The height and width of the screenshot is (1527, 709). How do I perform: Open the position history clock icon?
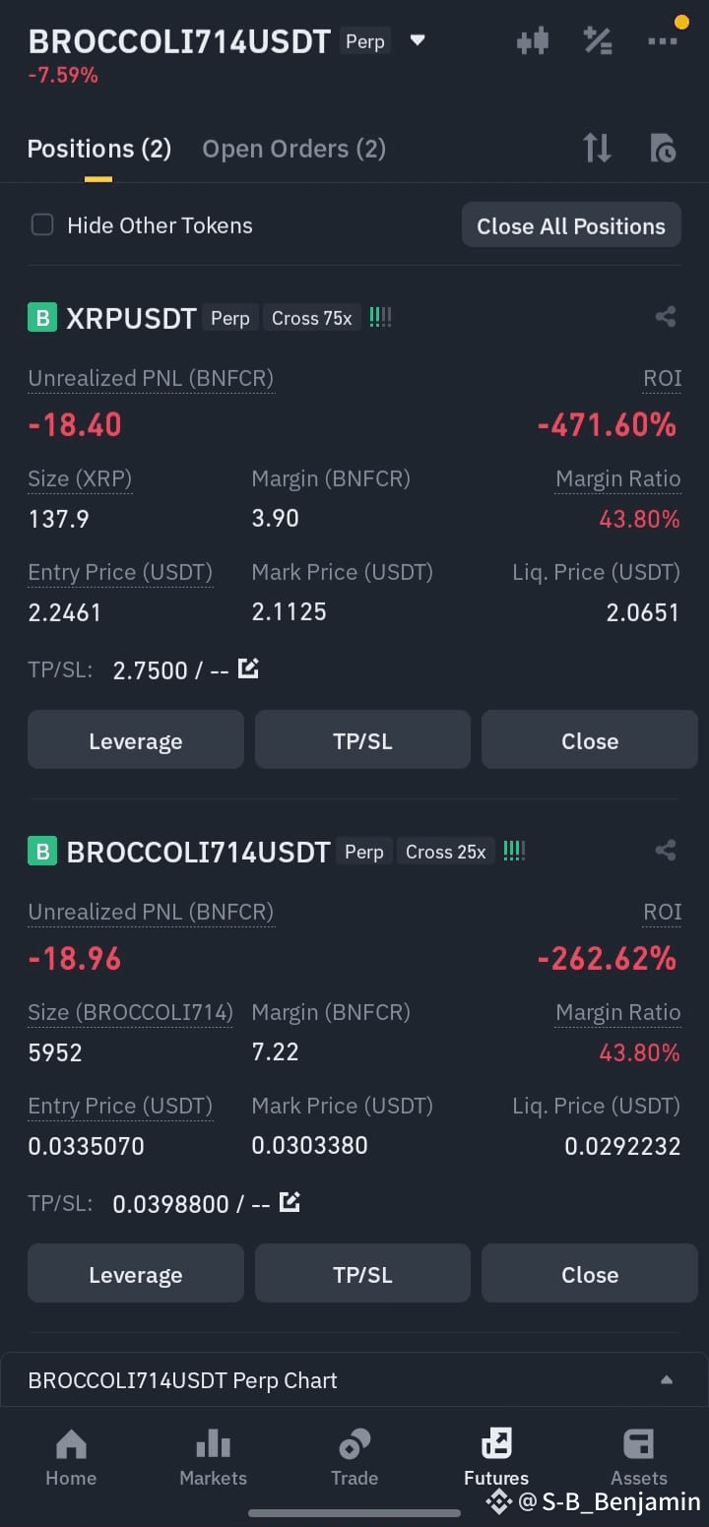coord(663,149)
